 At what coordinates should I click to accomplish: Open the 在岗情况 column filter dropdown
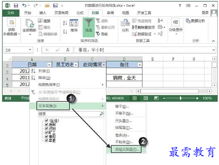point(104,65)
